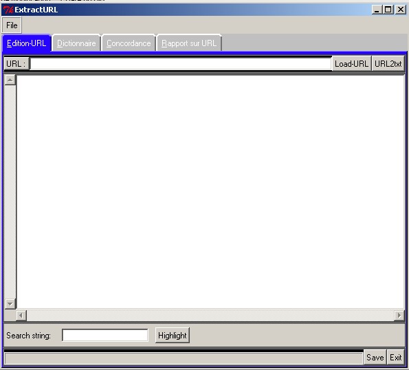This screenshot has width=409, height=370.
Task: Open the File menu
Action: click(12, 25)
